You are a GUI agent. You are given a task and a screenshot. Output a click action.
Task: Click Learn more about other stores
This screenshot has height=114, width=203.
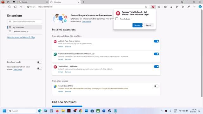pos(18,70)
